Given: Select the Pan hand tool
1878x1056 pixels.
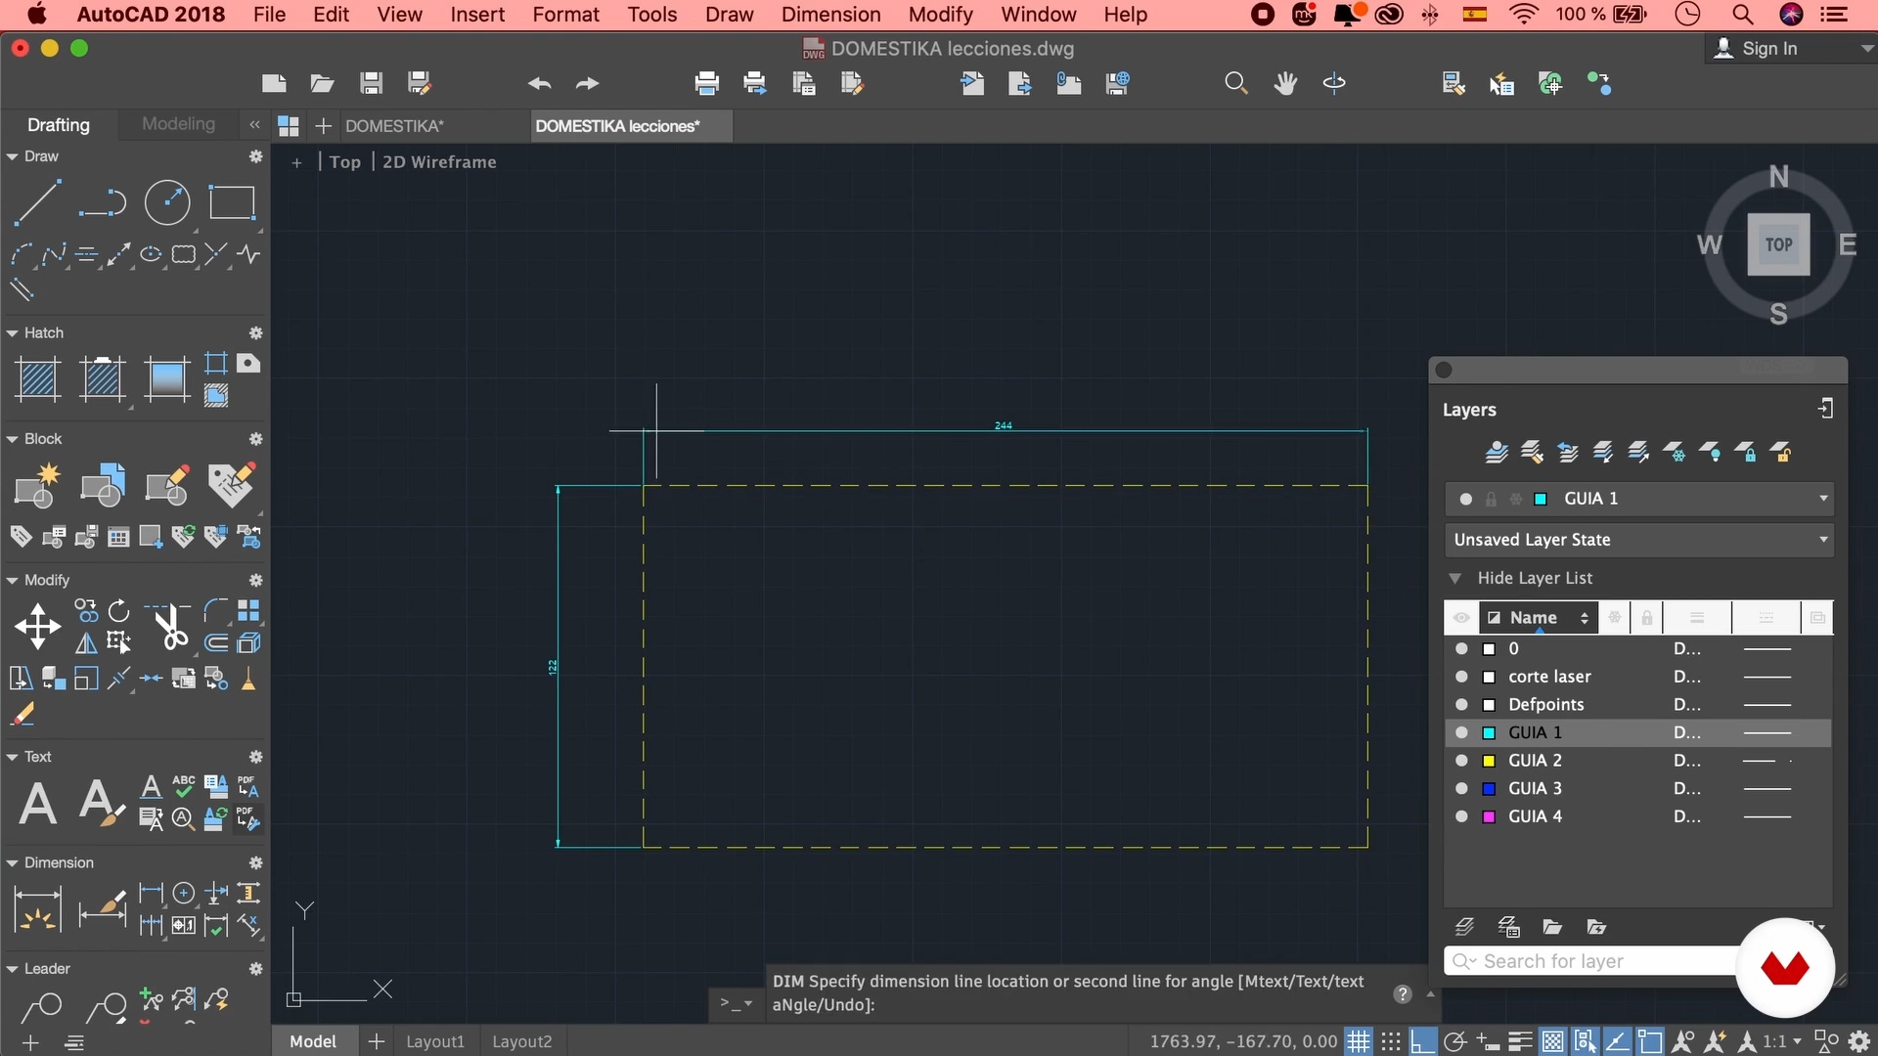Looking at the screenshot, I should [1285, 83].
